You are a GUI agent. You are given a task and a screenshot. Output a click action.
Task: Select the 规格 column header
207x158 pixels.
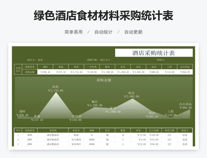(x=92, y=130)
